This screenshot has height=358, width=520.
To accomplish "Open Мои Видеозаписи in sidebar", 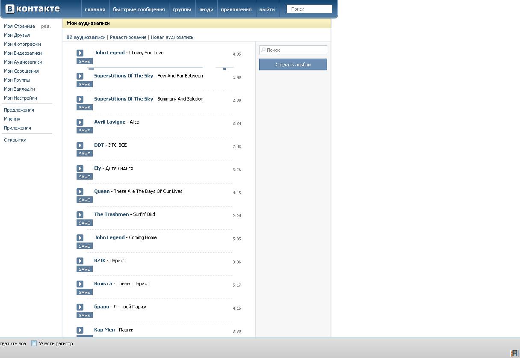I will click(23, 53).
